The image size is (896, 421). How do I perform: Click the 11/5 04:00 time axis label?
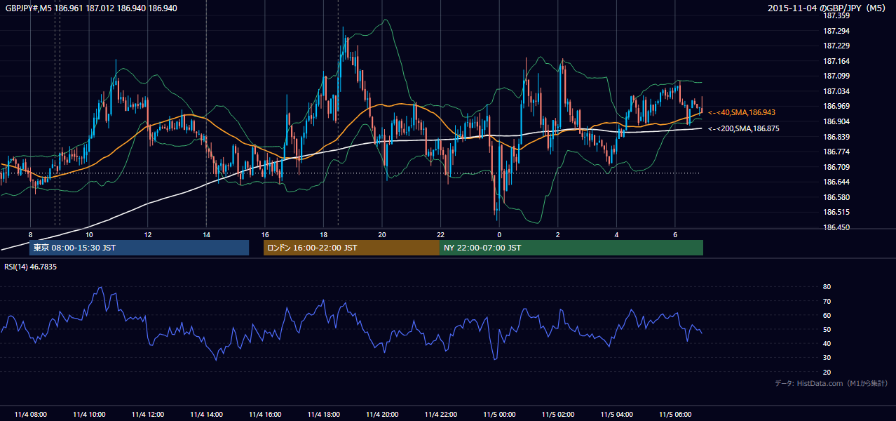pyautogui.click(x=616, y=414)
